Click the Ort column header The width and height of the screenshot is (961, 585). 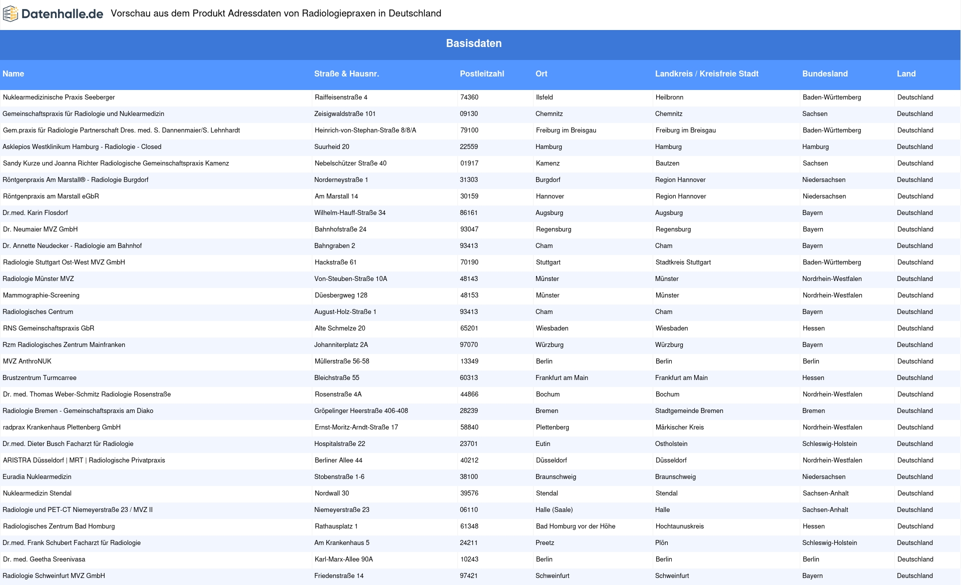point(541,73)
